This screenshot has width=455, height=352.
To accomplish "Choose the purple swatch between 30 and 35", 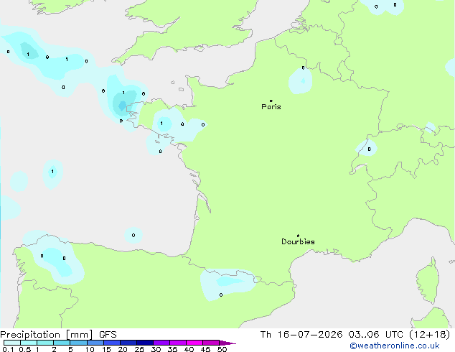I will tap(161, 343).
